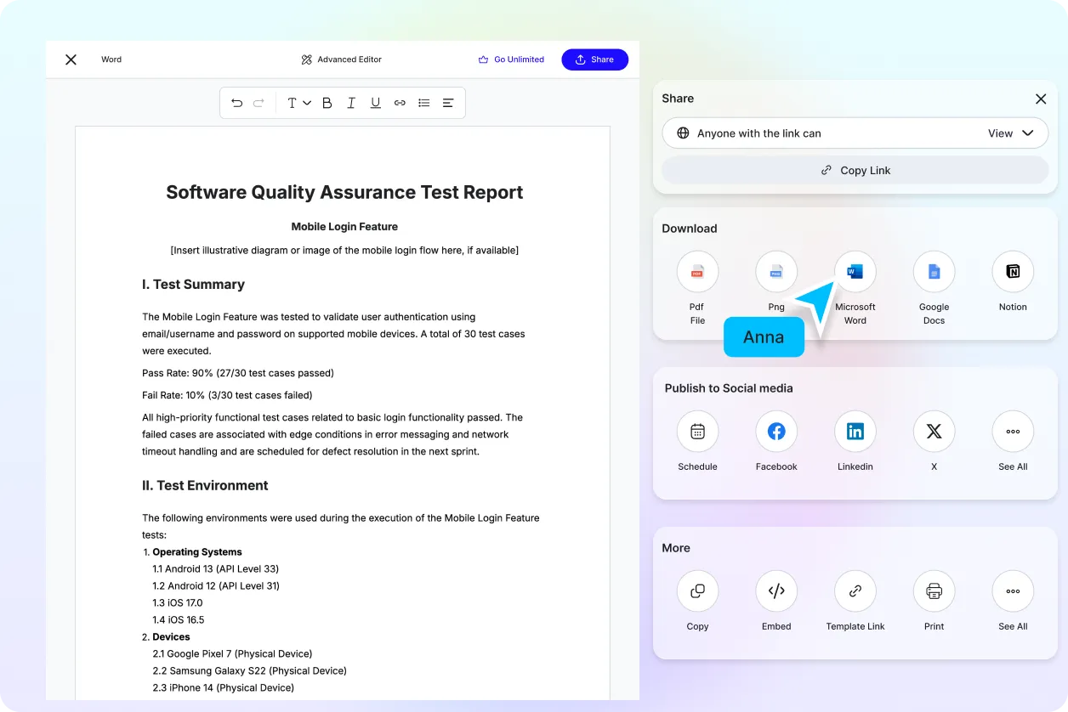
Task: Open the Schedule publishing option
Action: (697, 431)
